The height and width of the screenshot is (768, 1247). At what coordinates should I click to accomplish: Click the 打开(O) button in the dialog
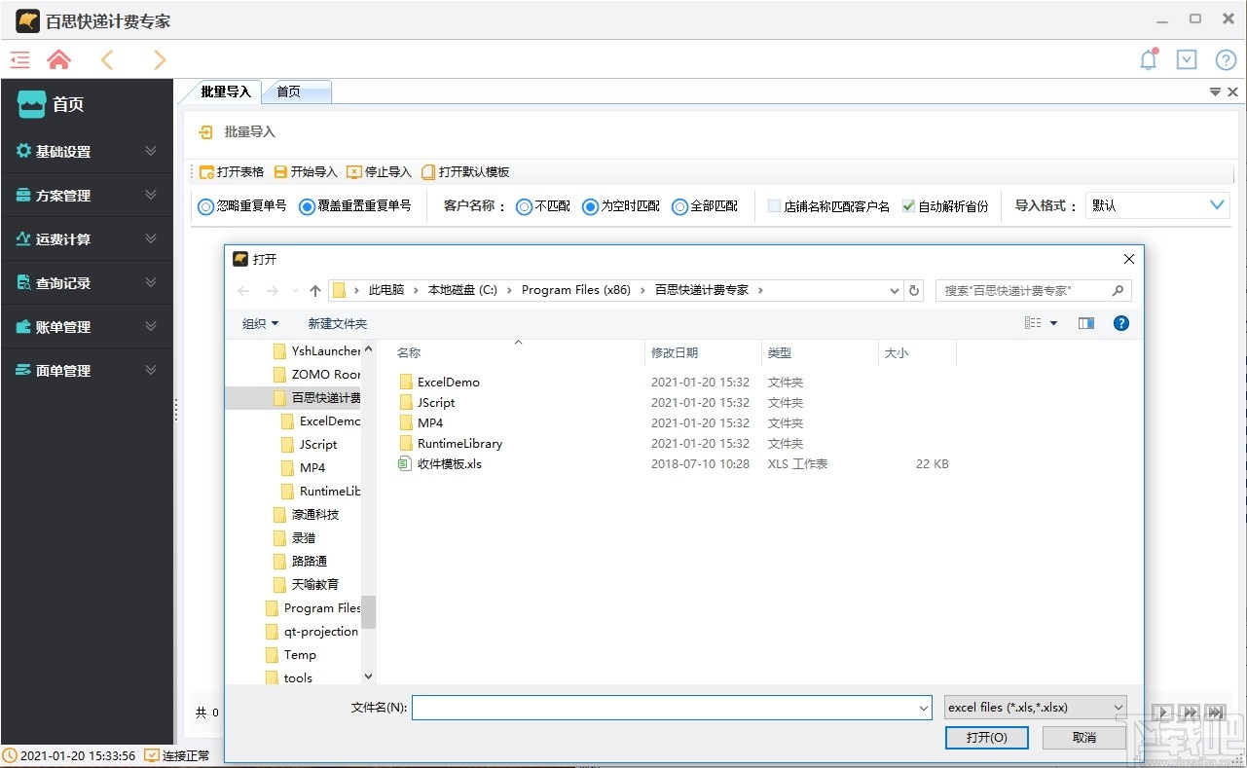click(x=986, y=737)
